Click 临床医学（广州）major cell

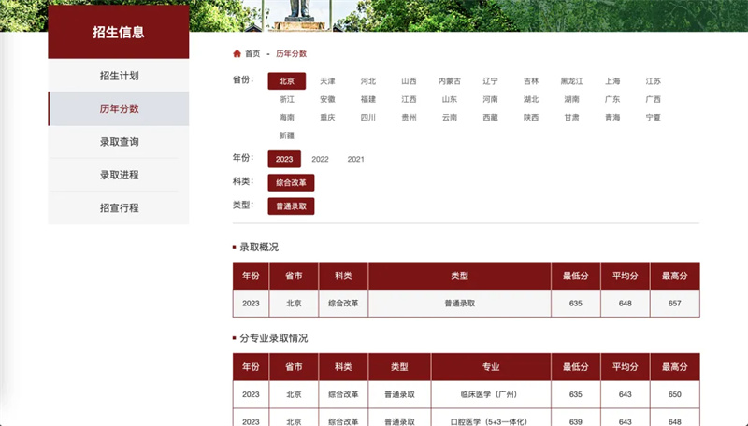tap(490, 394)
